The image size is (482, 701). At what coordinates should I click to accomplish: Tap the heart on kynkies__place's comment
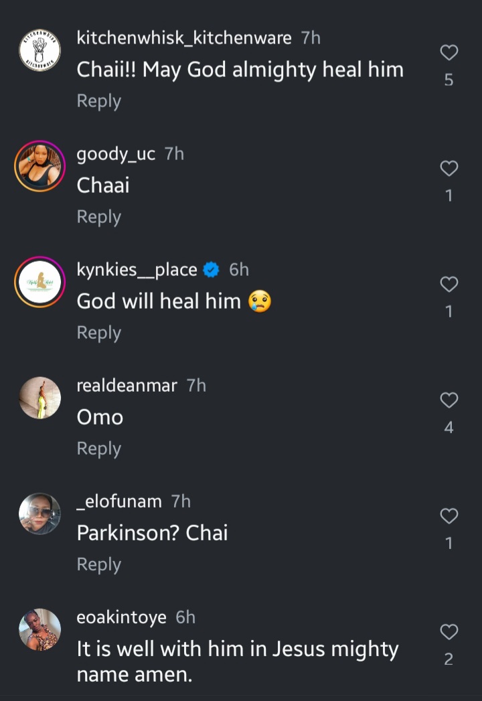(449, 285)
